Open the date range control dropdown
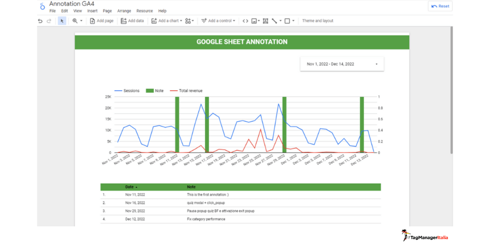The height and width of the screenshot is (245, 490). [342, 64]
